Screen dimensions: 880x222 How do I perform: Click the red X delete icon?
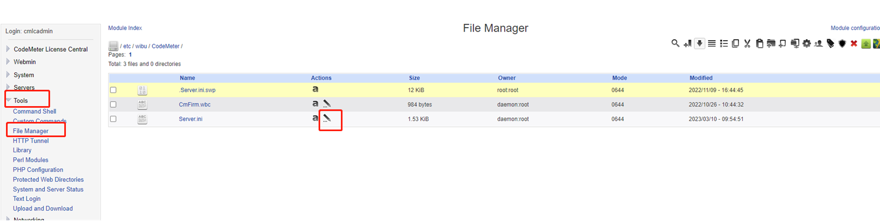pyautogui.click(x=854, y=44)
